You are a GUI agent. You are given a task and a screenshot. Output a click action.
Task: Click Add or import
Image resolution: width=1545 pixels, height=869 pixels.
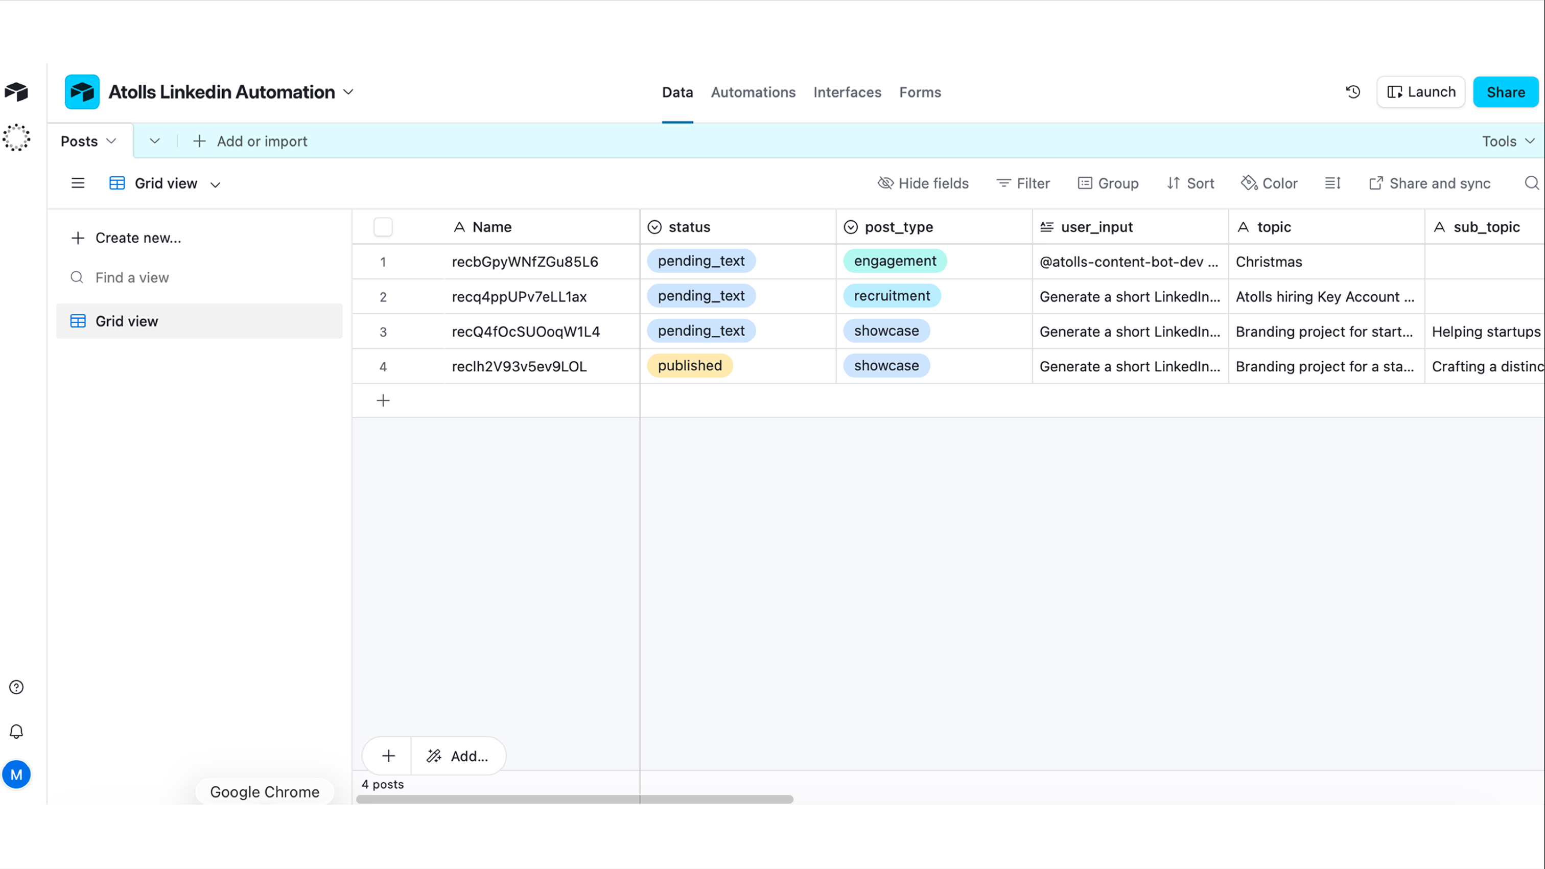[x=250, y=141]
